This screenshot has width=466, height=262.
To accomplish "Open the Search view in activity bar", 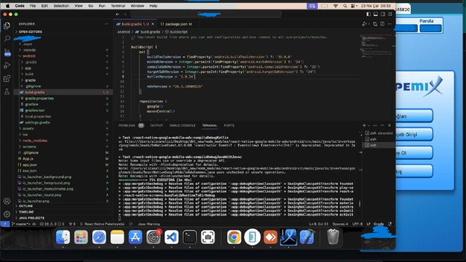I will pos(7,39).
